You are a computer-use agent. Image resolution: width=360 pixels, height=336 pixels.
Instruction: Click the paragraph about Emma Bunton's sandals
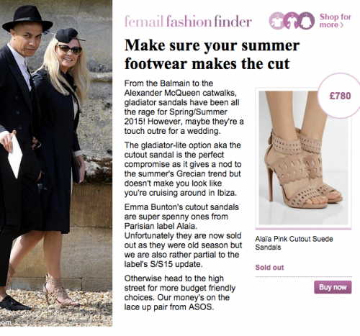(x=184, y=235)
